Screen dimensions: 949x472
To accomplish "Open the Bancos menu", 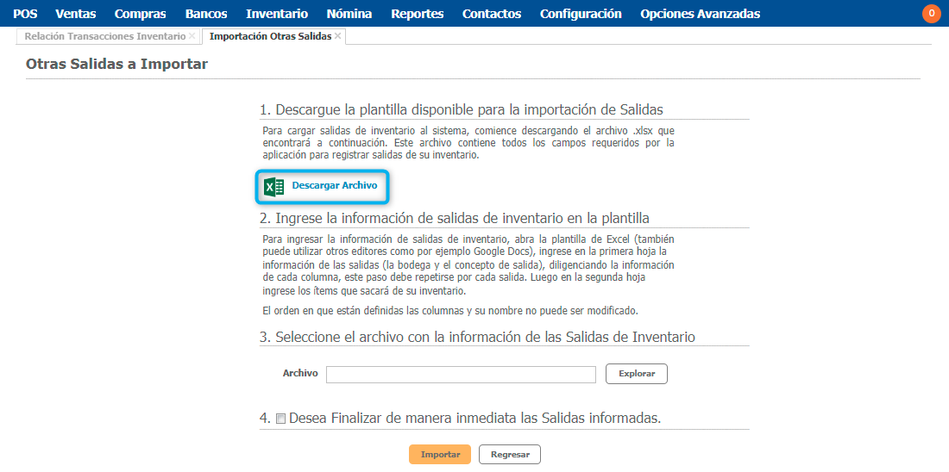I will pyautogui.click(x=206, y=14).
